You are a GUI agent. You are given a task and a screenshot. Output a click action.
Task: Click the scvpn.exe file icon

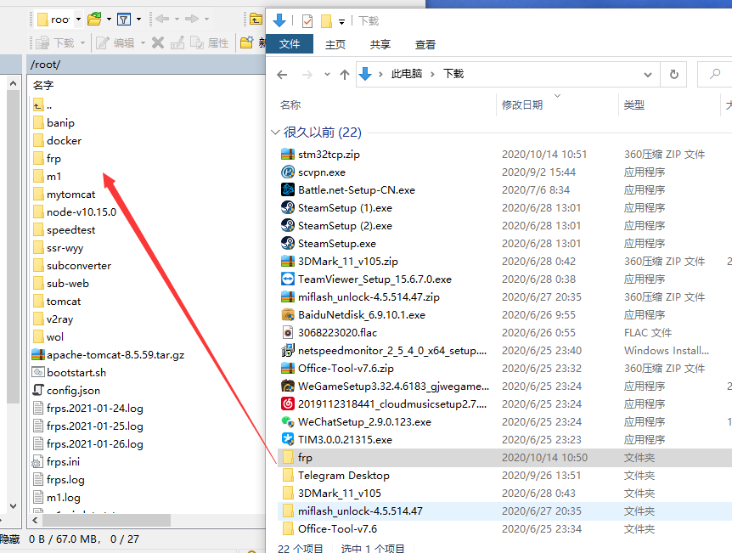pos(288,172)
